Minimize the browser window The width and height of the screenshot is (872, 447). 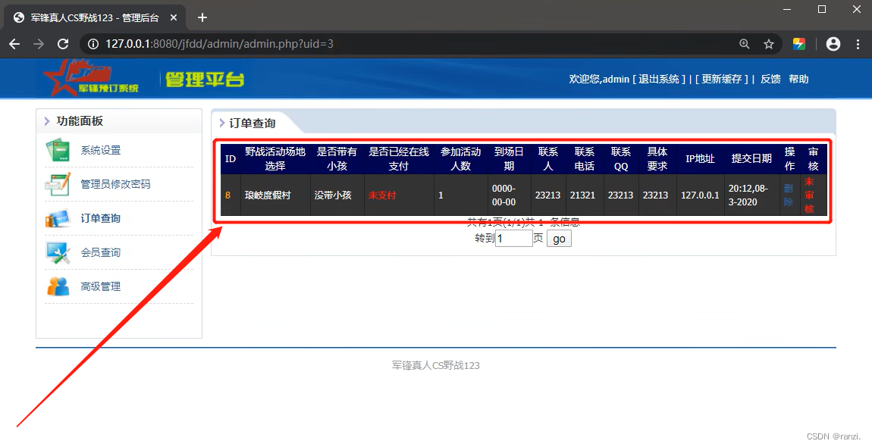coord(787,9)
